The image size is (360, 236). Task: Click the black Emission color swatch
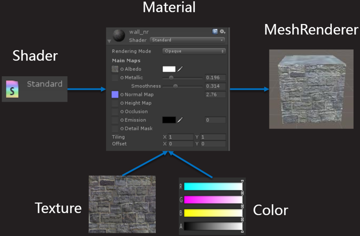[x=169, y=120]
